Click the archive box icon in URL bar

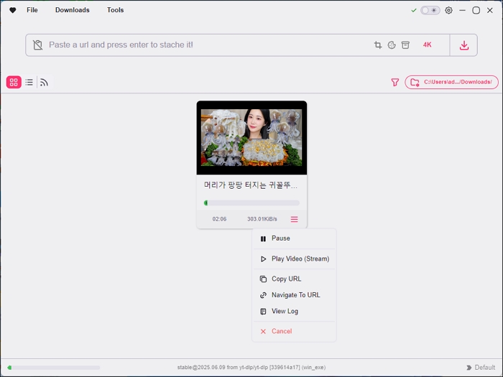point(405,45)
